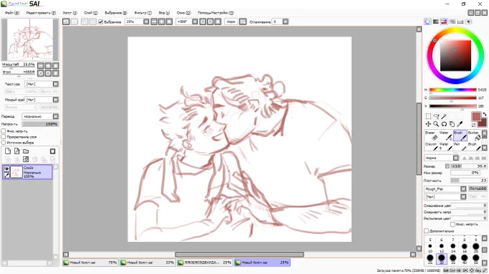Select the Pen tool
This screenshot has height=274, width=489.
(x=460, y=146)
